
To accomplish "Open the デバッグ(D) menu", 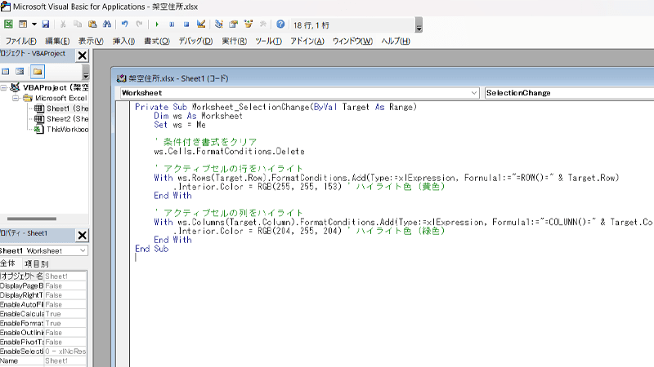I will pos(195,41).
